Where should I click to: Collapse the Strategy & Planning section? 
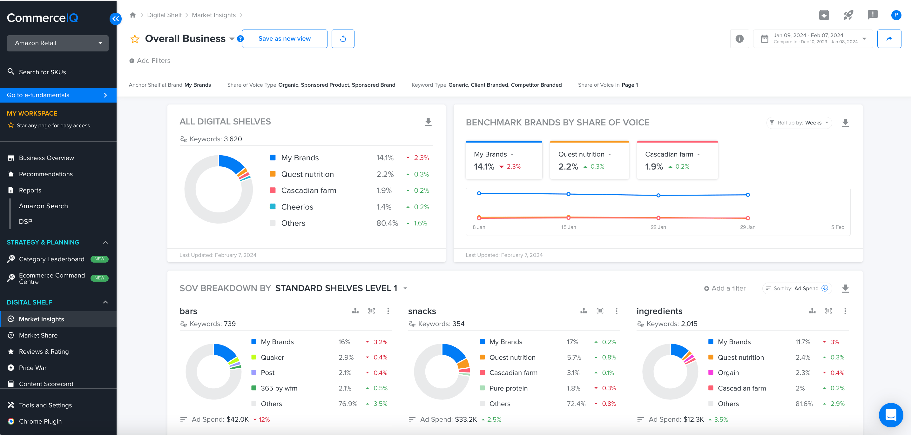pos(105,242)
